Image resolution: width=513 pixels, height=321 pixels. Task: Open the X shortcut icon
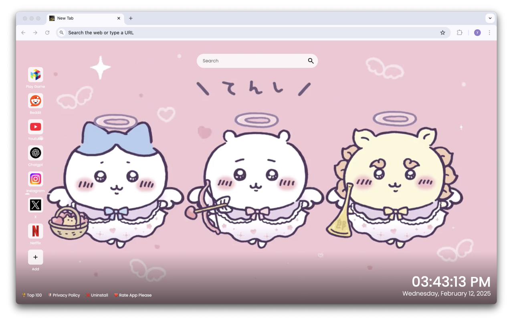pos(35,205)
